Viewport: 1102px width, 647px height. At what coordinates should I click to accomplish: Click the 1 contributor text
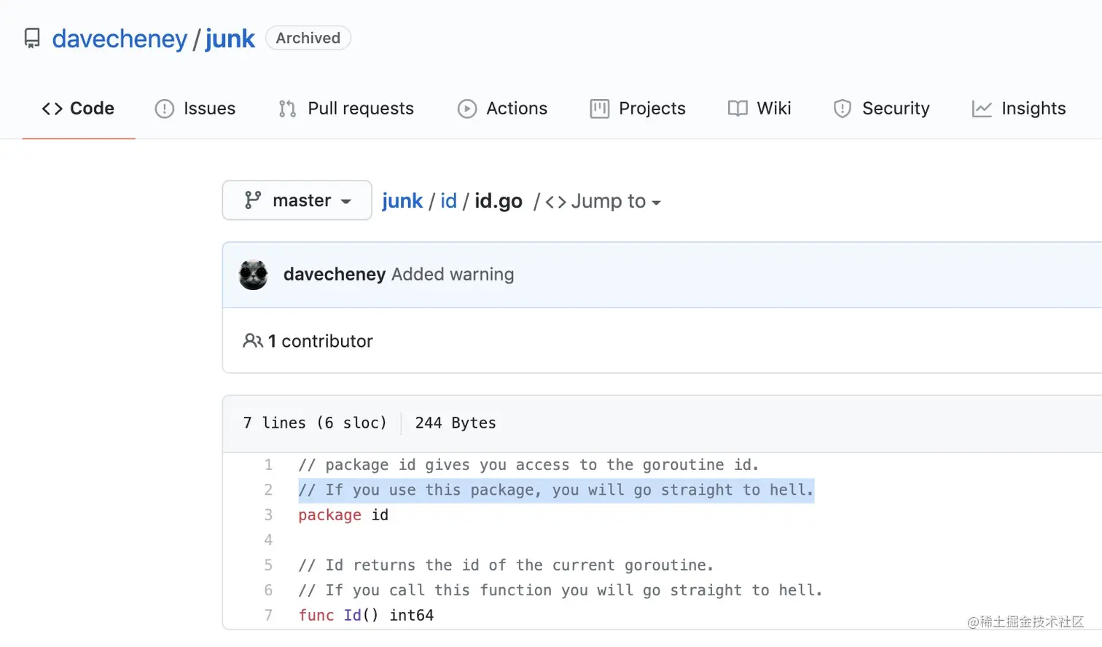pos(320,341)
